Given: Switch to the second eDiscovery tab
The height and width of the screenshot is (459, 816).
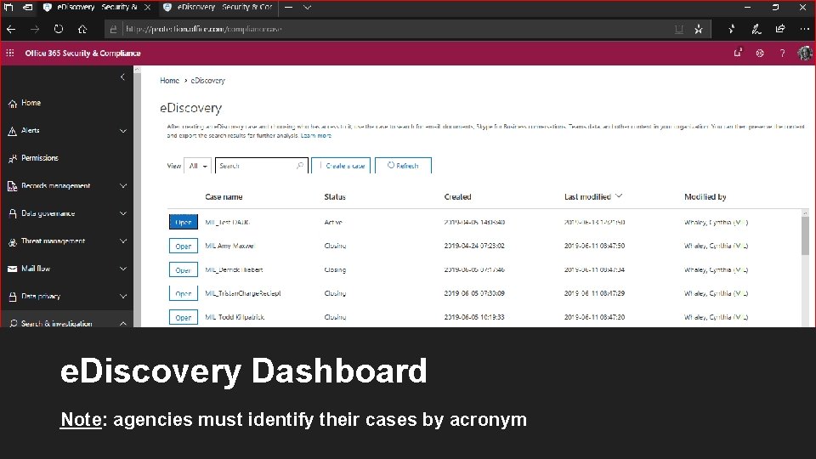Looking at the screenshot, I should [x=218, y=8].
